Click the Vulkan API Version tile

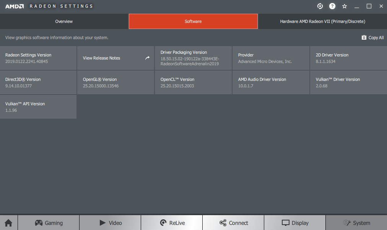[38, 107]
